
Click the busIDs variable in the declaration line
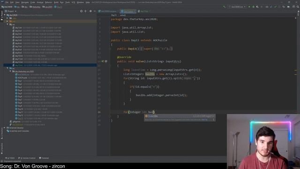coord(150,74)
